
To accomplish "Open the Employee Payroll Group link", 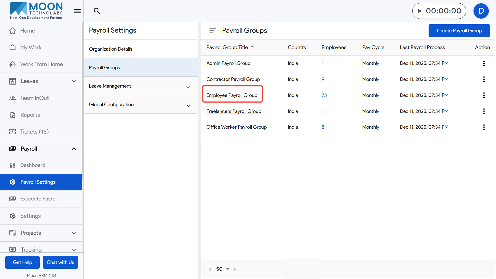I will click(232, 95).
